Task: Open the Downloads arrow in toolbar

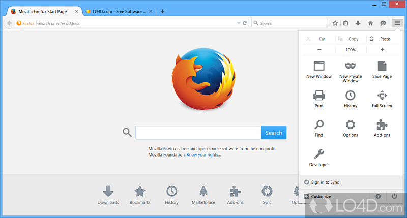Action: click(358, 23)
